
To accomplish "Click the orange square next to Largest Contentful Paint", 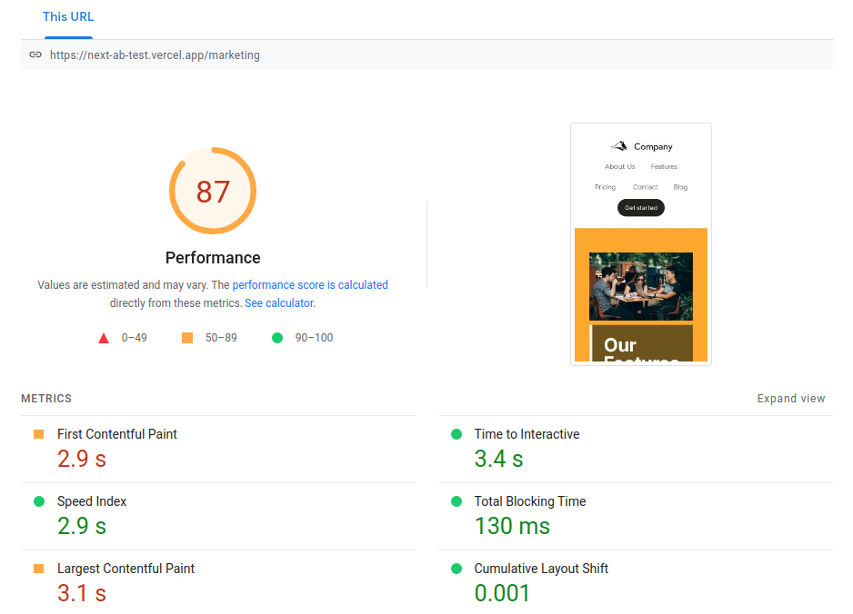I will pyautogui.click(x=38, y=569).
